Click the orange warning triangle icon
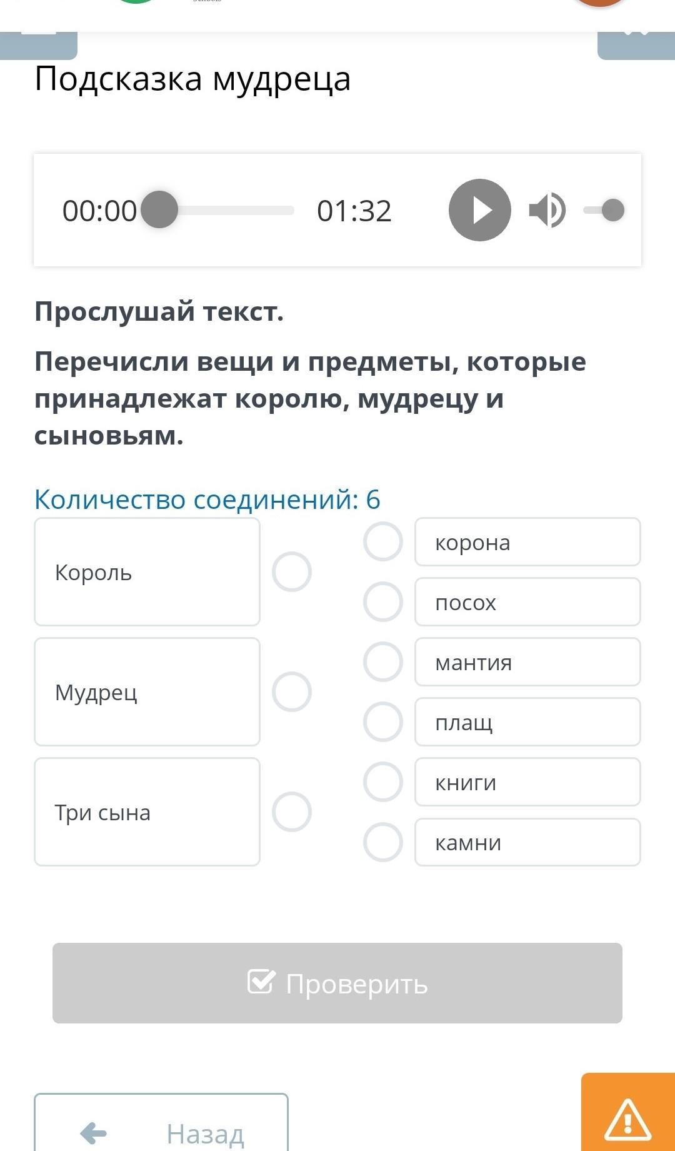The width and height of the screenshot is (675, 1151). 627,1119
